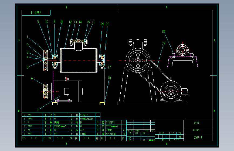Viewport: 234px width, 151px height.
Task: Click callout number 17 right of the frame
Action: click(109, 67)
